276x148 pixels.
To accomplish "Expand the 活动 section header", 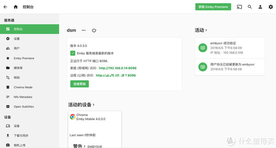I will 201,30.
